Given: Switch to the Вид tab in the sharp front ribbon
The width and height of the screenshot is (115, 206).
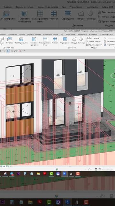Looking at the screenshot, I should coord(62,34).
